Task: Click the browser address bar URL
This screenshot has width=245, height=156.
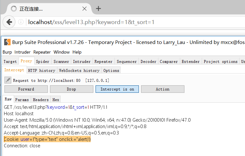Action: (91, 22)
